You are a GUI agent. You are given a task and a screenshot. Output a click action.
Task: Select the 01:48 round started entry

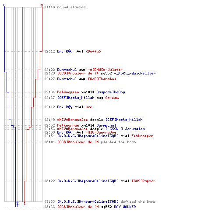65,7
